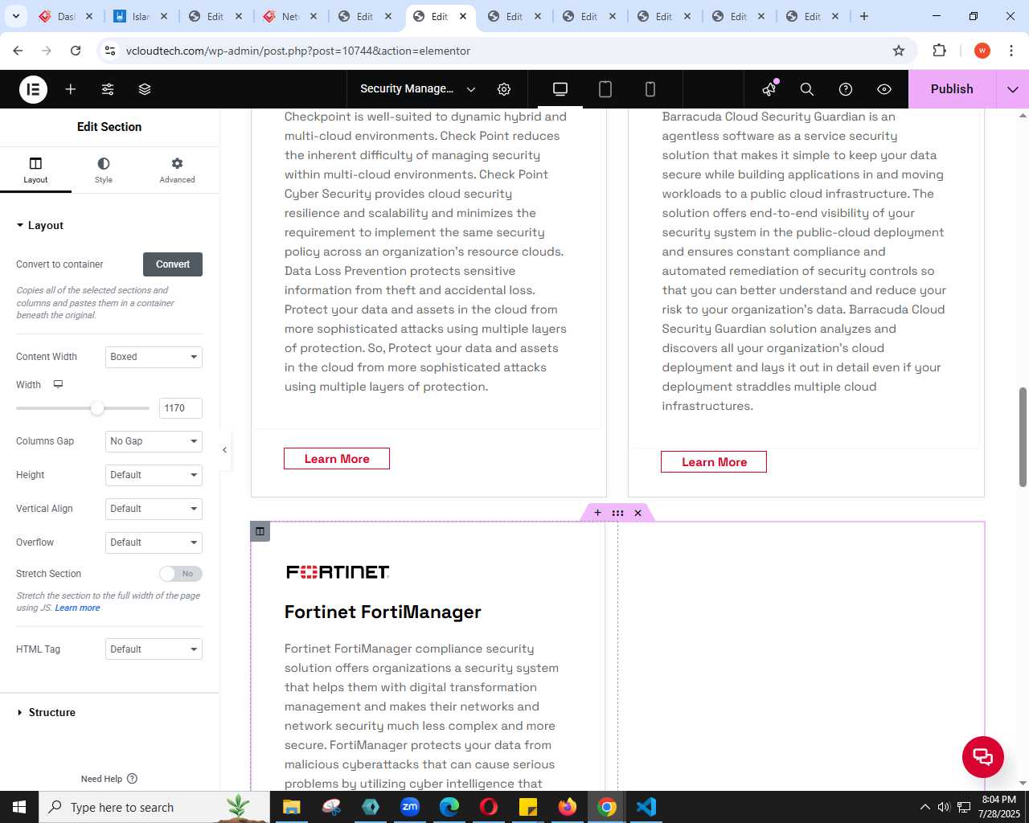Click edit section drag handle icon
This screenshot has width=1029, height=823.
coord(617,513)
